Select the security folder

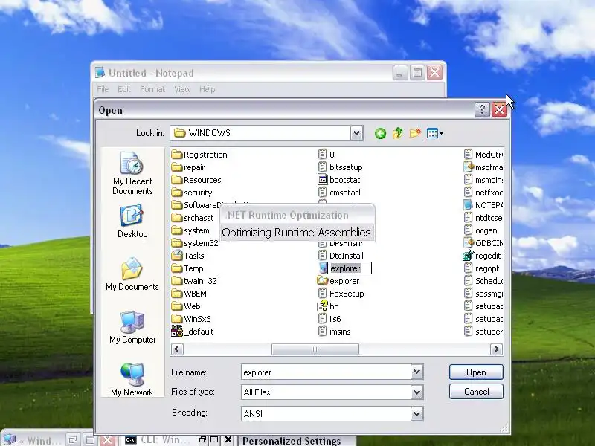[192, 193]
